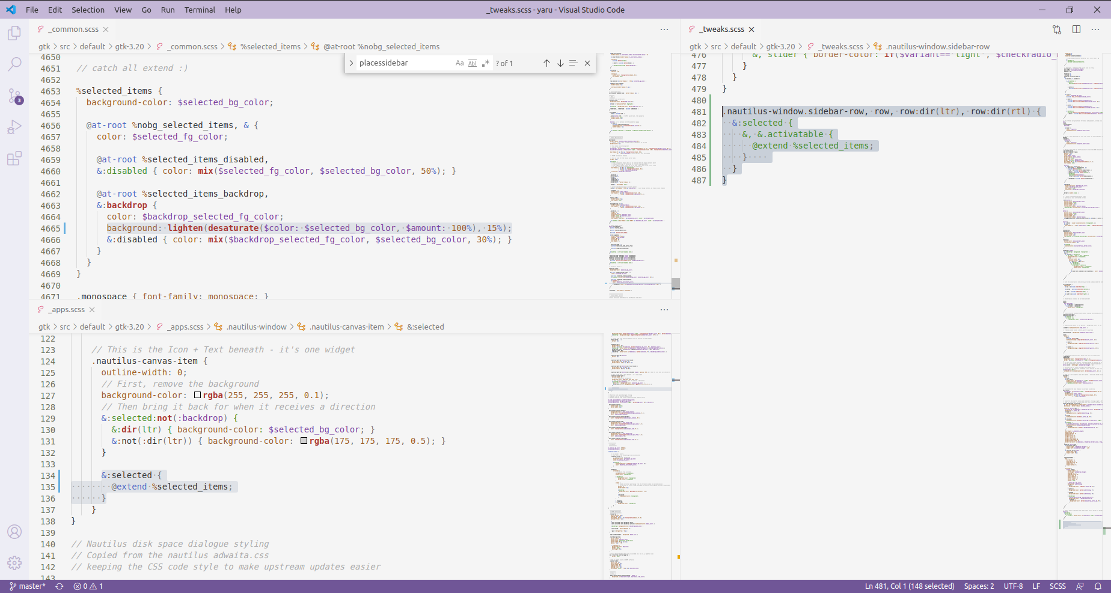Open More Actions for _tweaks.scss editor group
The height and width of the screenshot is (593, 1111).
point(1095,29)
